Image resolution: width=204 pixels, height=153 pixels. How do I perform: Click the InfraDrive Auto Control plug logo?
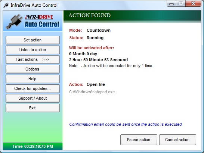[14, 21]
